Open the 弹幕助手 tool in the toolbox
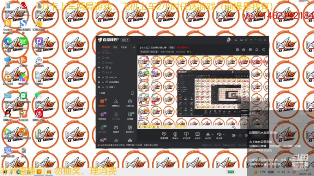314x176 pixels. [x=102, y=103]
